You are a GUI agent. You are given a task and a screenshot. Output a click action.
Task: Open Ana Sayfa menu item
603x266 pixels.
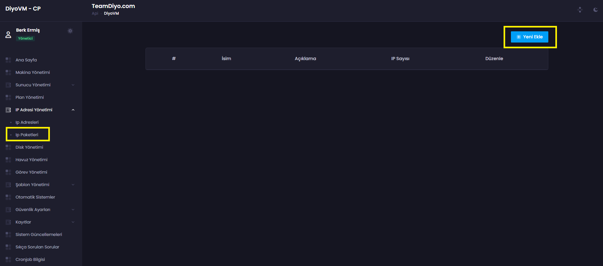(x=26, y=60)
